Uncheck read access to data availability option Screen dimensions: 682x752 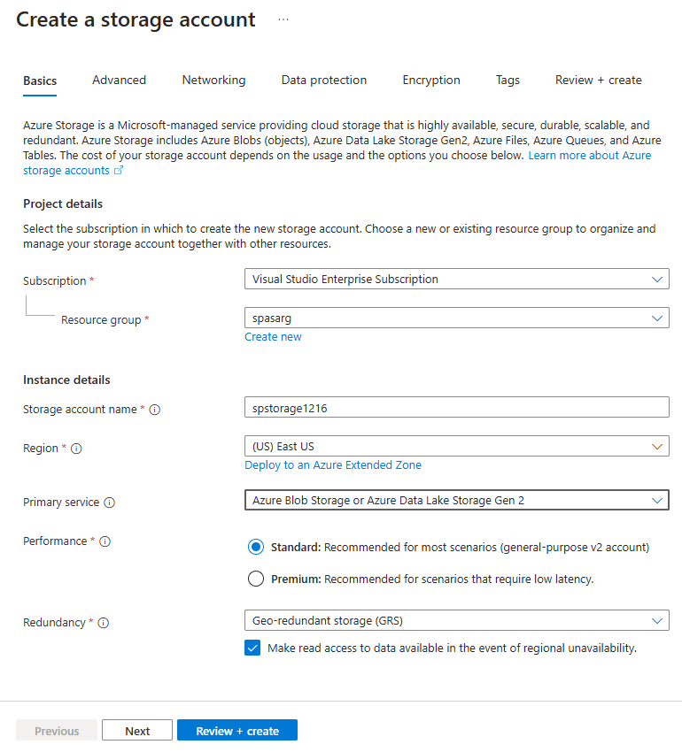tap(252, 648)
